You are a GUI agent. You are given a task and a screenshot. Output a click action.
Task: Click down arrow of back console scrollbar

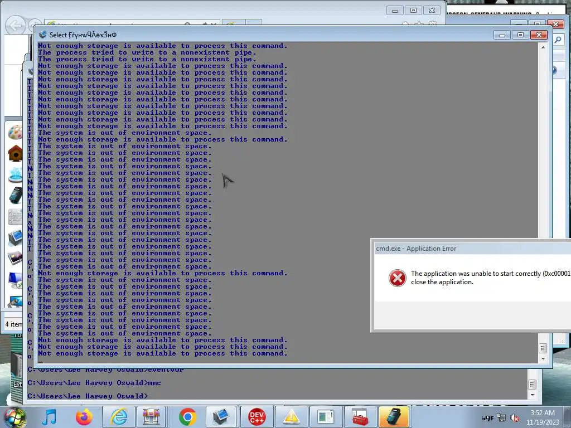point(532,395)
